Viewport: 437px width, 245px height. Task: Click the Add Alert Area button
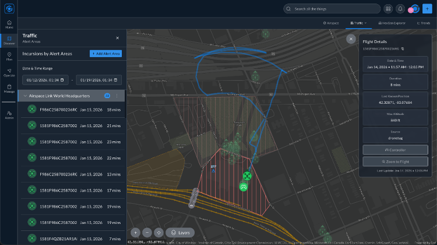point(105,54)
